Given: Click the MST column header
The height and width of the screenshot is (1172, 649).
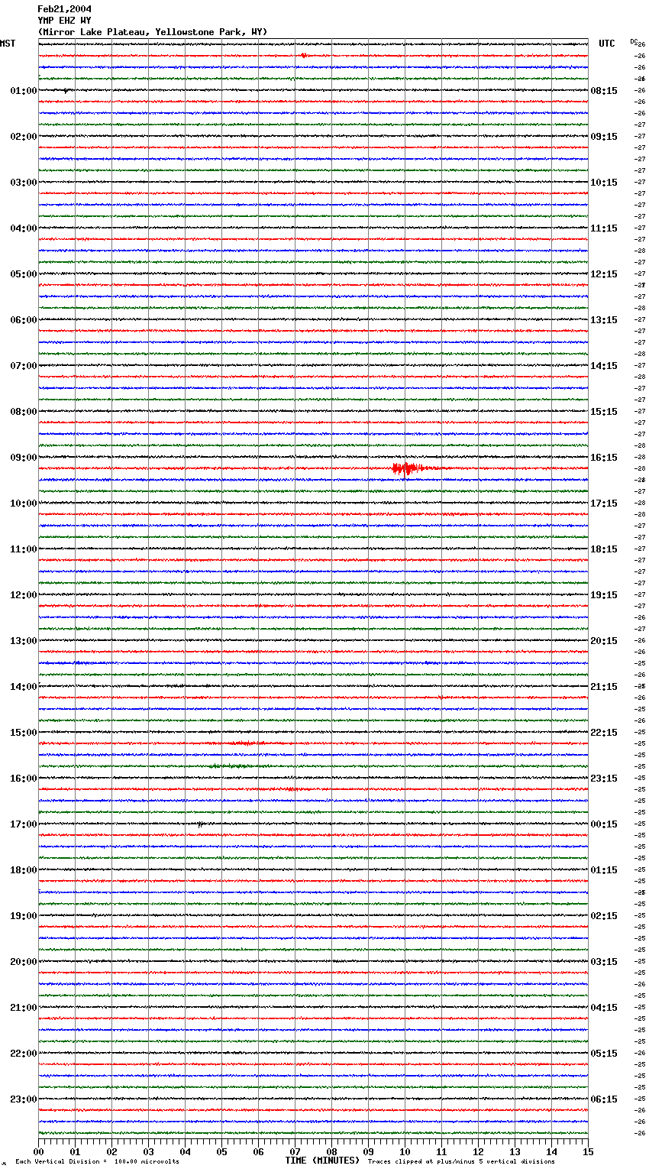Looking at the screenshot, I should (x=8, y=44).
